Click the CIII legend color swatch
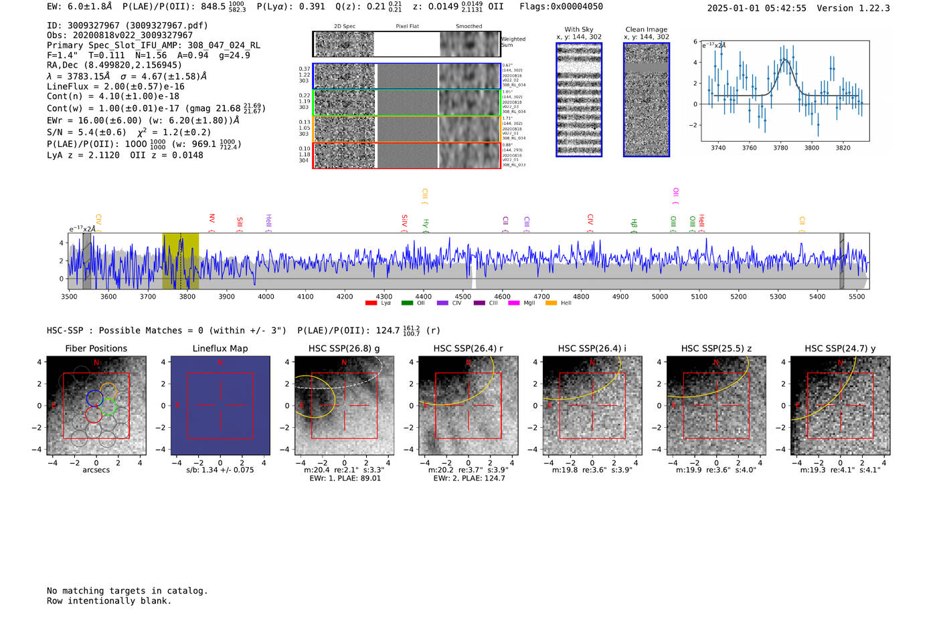Image resolution: width=937 pixels, height=637 pixels. pos(479,303)
